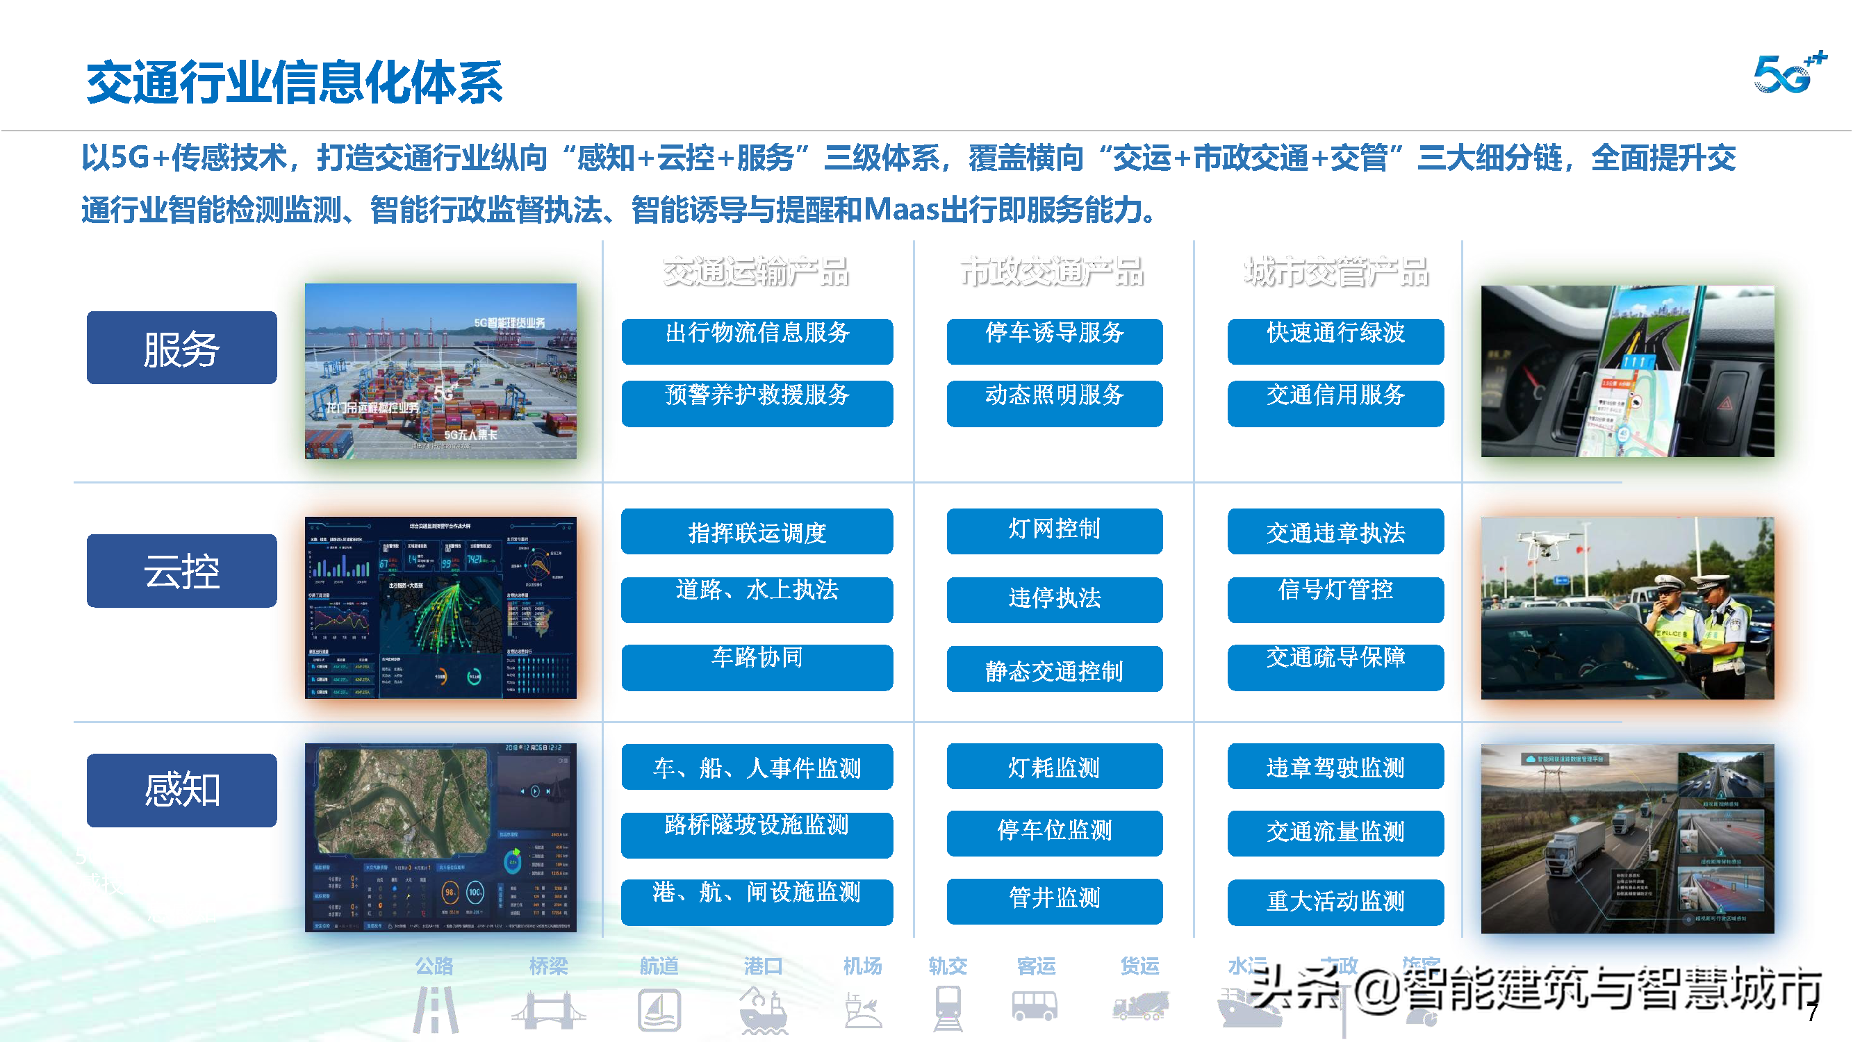Select the 客运 passenger bus icon
This screenshot has height=1042, width=1853.
(x=1034, y=1005)
